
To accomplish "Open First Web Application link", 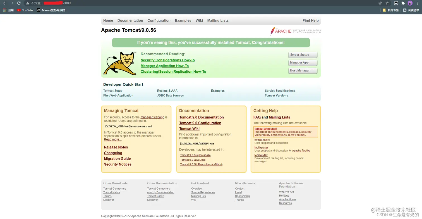I will pyautogui.click(x=118, y=96).
